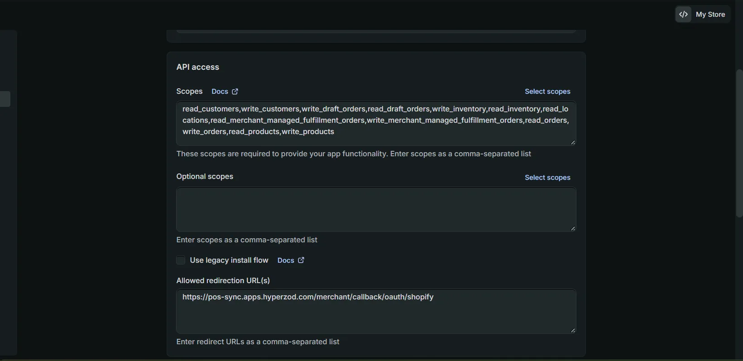Viewport: 743px width, 361px height.
Task: Click the resize handle of Optional scopes text area
Action: tap(573, 229)
